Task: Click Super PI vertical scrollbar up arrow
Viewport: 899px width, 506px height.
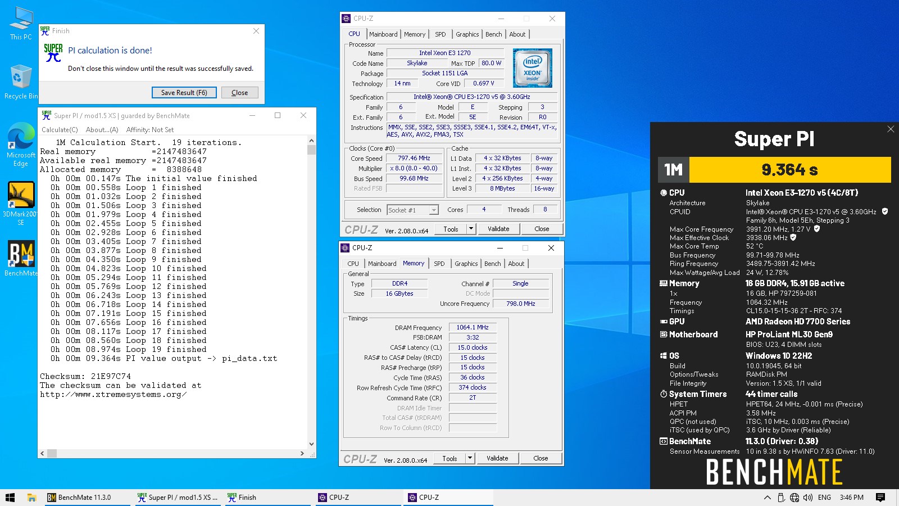Action: click(x=311, y=142)
